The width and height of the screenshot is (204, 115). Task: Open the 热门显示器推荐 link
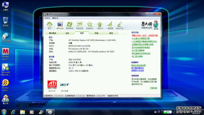click(x=138, y=50)
